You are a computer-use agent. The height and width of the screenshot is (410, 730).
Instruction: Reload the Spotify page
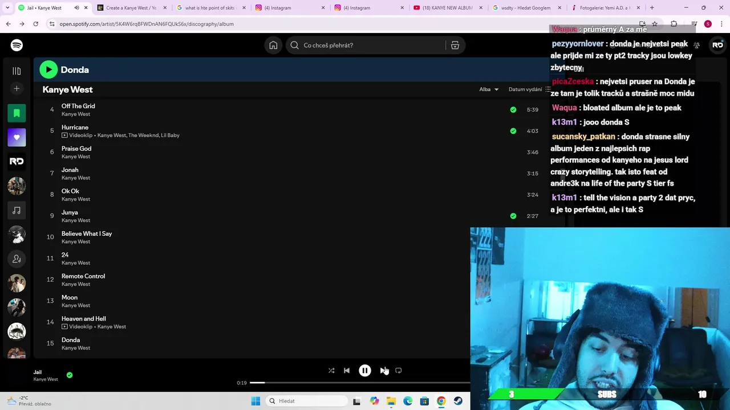coord(35,24)
